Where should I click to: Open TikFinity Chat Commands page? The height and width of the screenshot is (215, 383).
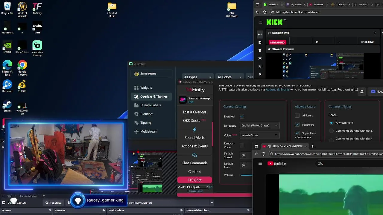point(194,163)
